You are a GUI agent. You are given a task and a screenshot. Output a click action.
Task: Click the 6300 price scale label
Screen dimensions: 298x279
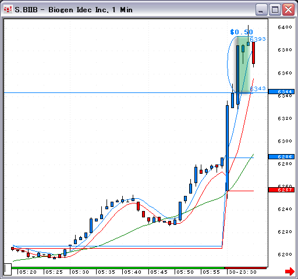[285, 141]
